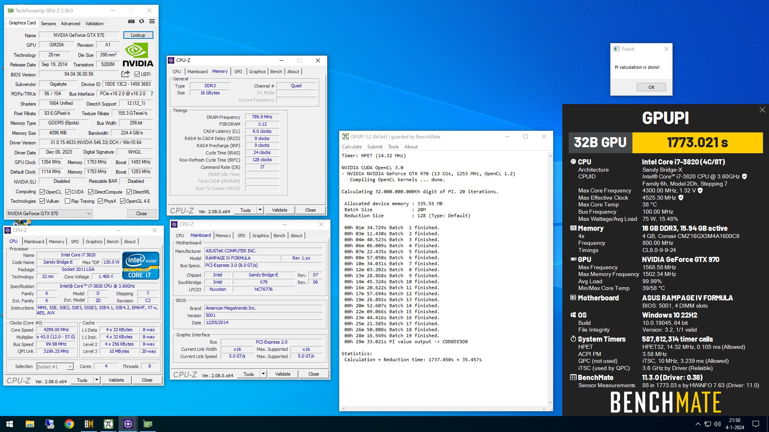The height and width of the screenshot is (432, 769).
Task: Open the Calculate menu in GPUPI
Action: point(352,147)
